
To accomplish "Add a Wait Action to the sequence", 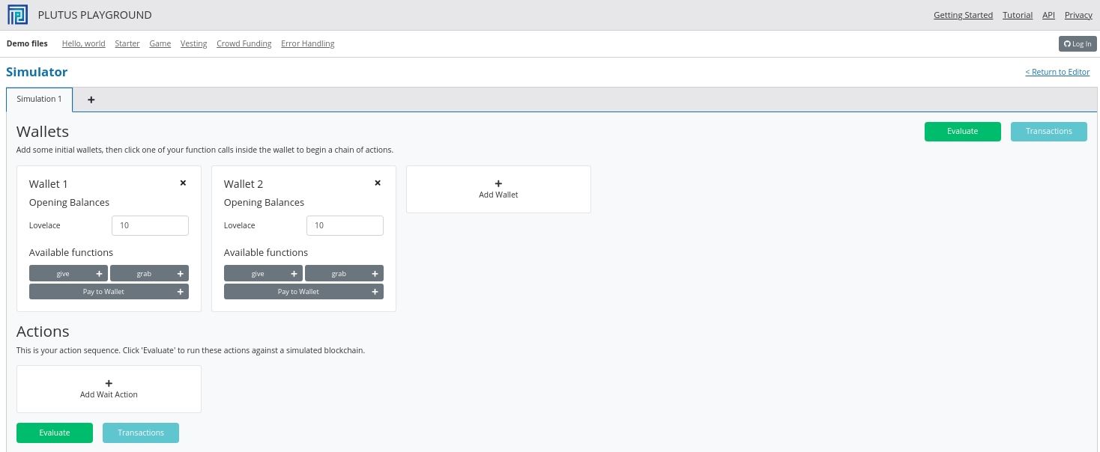I will [109, 388].
